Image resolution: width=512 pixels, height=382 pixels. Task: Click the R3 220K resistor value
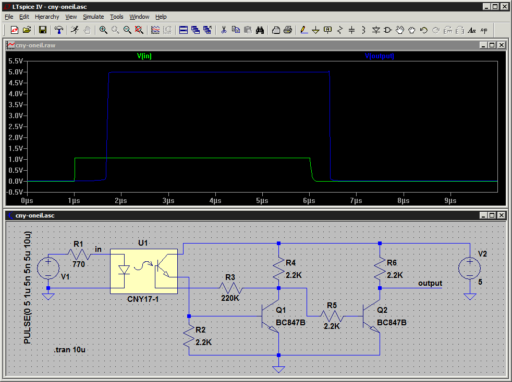(230, 298)
